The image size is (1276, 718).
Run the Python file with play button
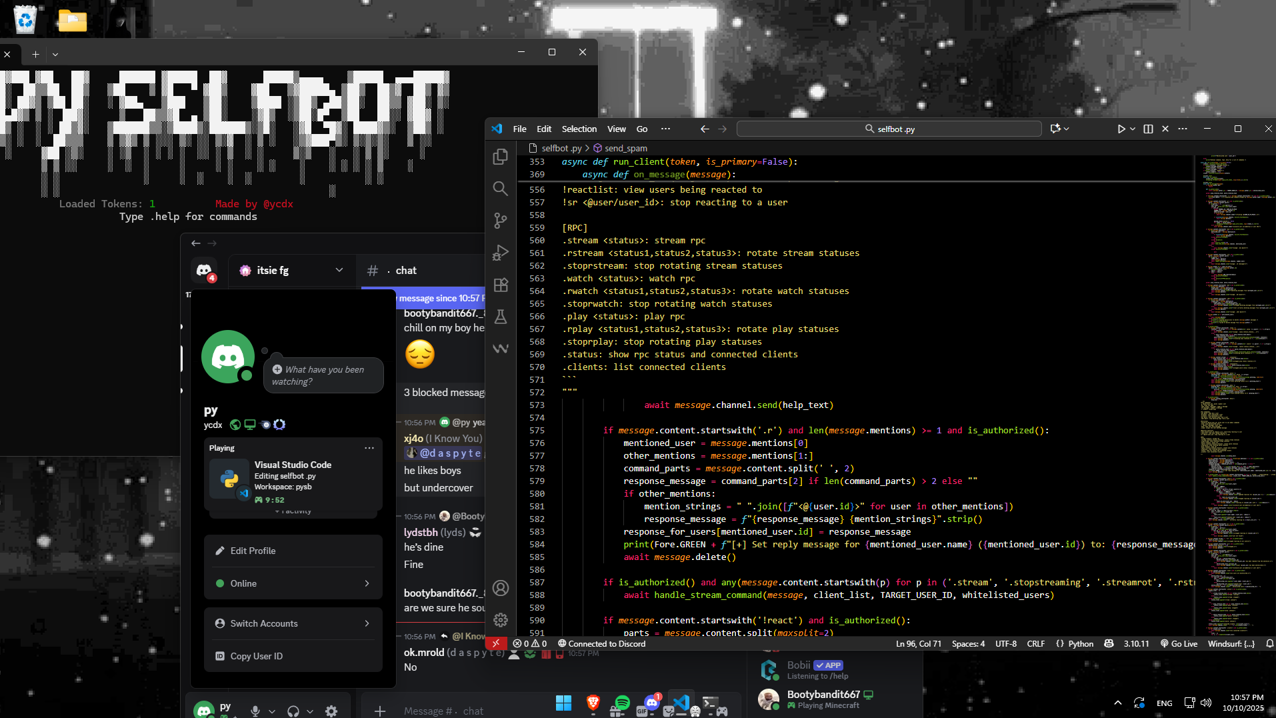(1121, 129)
